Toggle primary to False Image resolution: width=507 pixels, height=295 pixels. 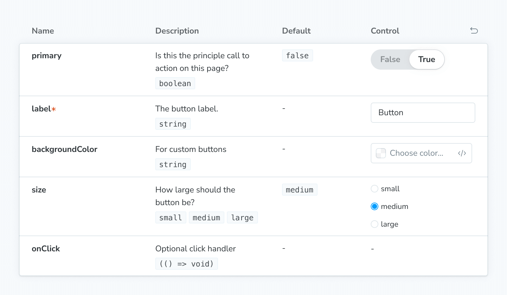(x=390, y=60)
